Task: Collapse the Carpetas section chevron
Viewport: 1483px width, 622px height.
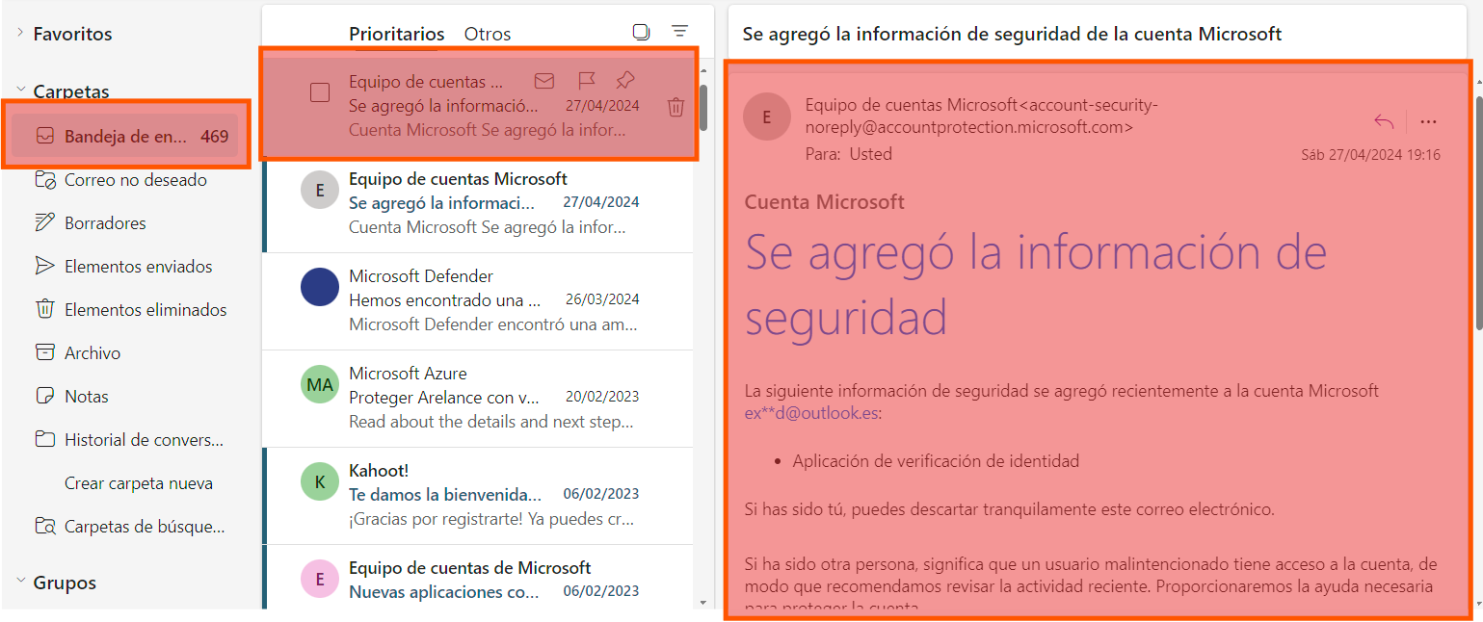Action: [20, 91]
